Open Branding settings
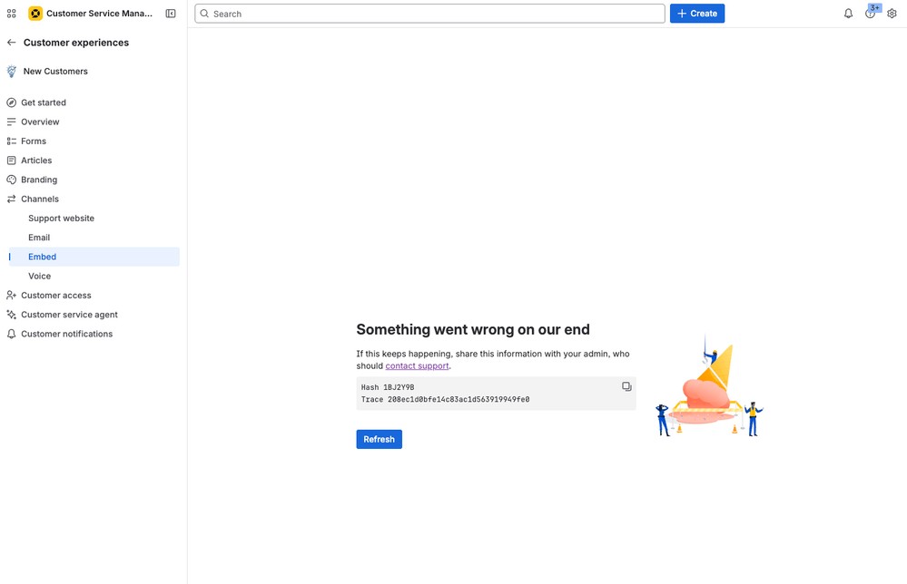The image size is (907, 584). click(x=40, y=180)
